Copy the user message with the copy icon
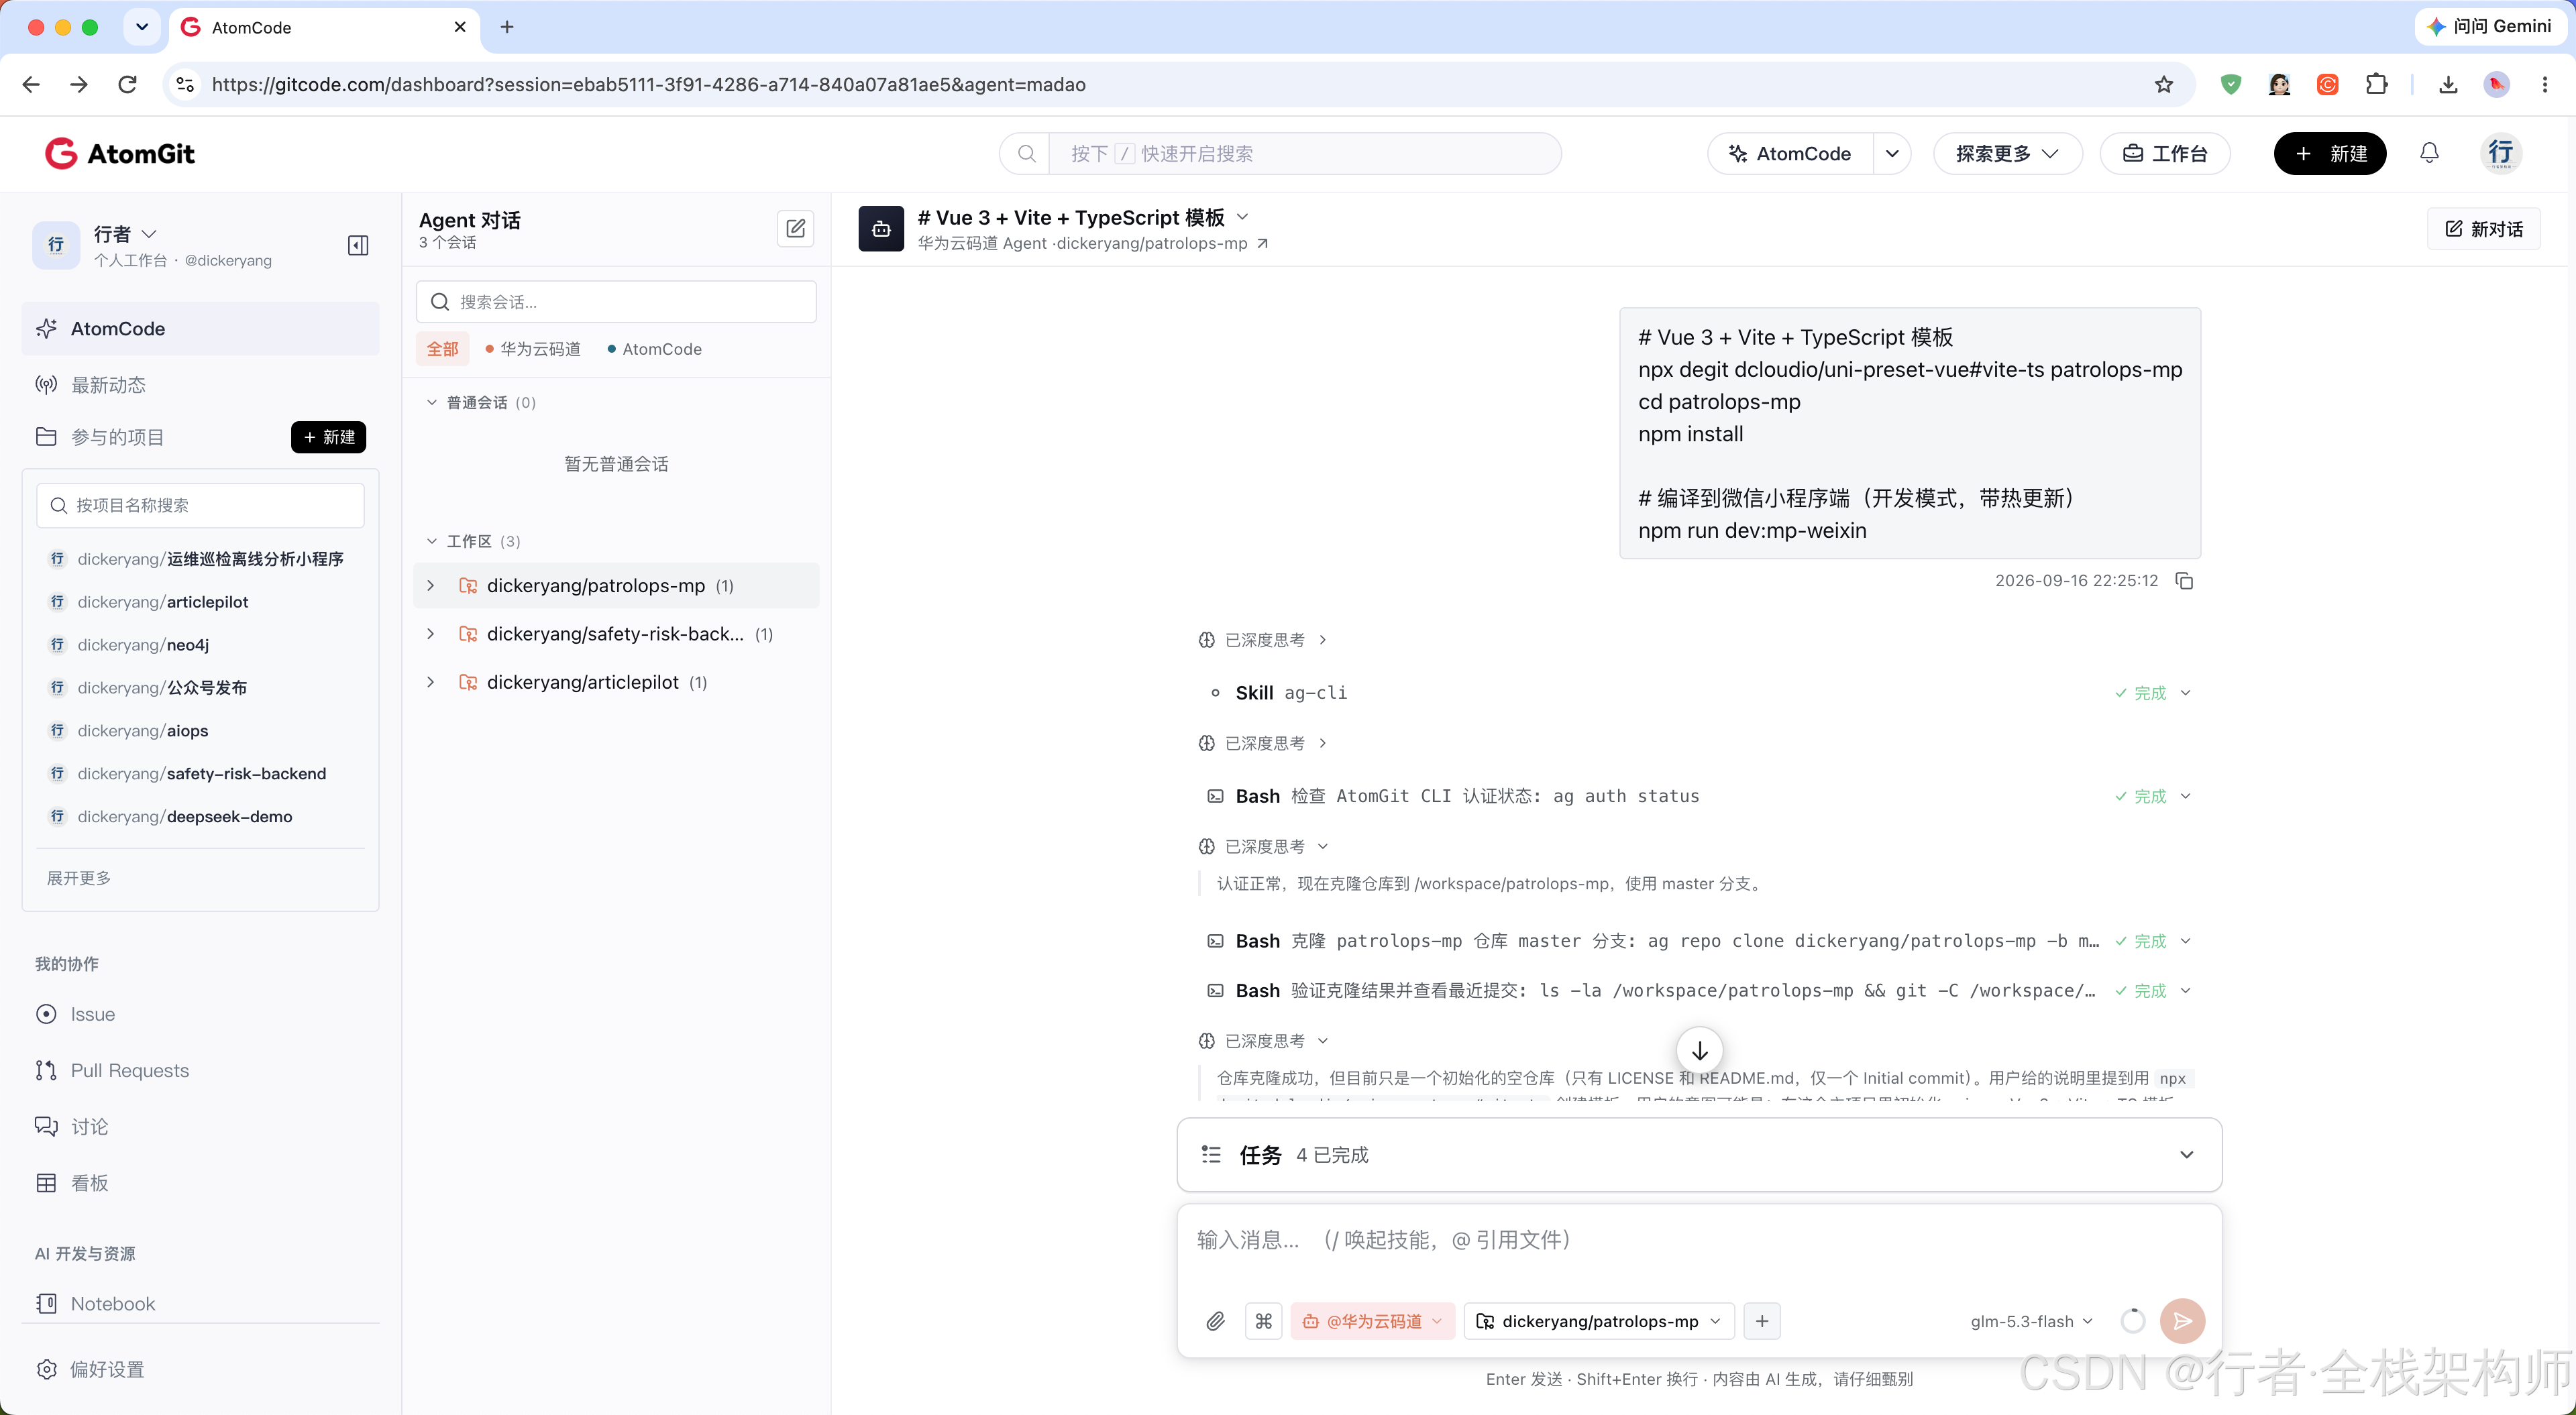This screenshot has height=1415, width=2576. [x=2184, y=581]
